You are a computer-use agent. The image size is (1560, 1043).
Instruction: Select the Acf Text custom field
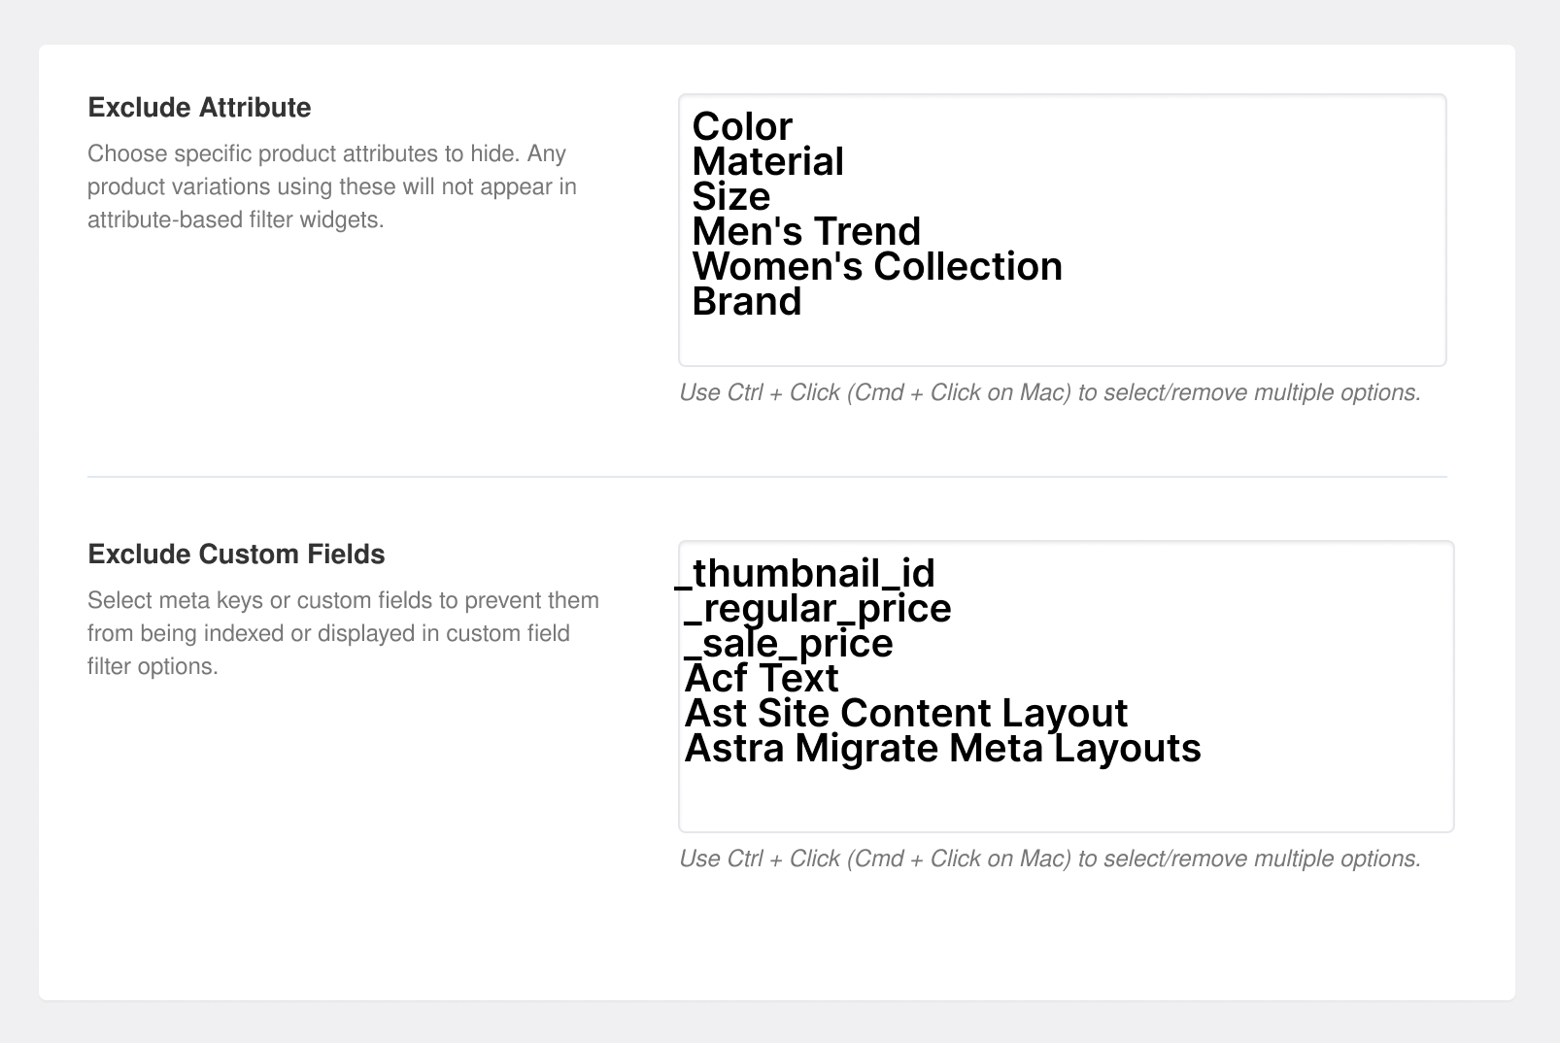[761, 679]
